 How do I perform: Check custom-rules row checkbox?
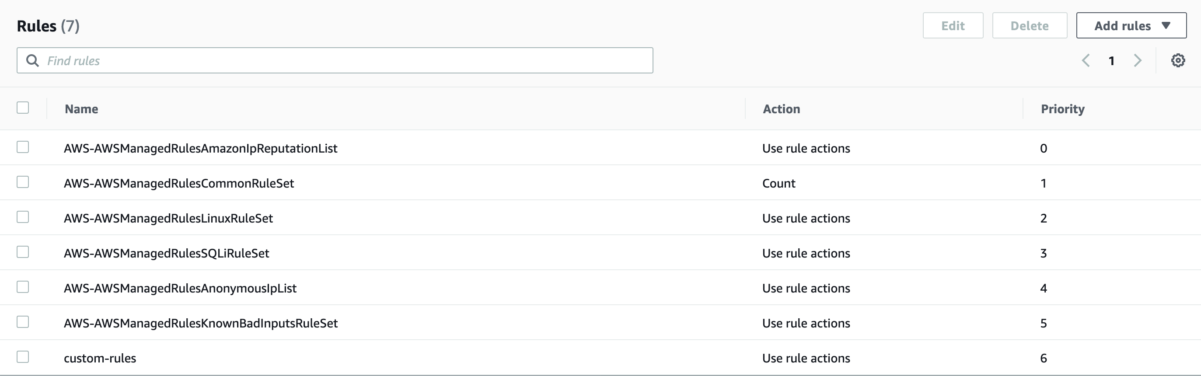[23, 357]
